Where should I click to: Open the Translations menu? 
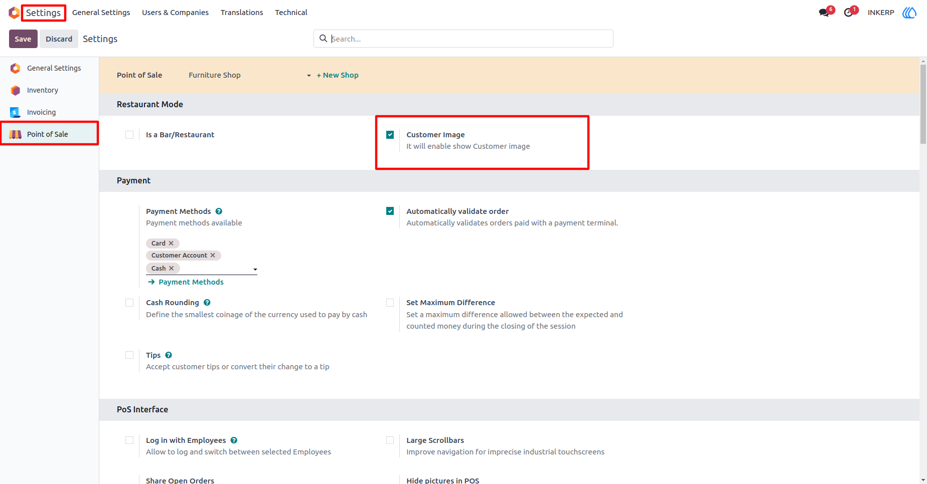click(242, 13)
